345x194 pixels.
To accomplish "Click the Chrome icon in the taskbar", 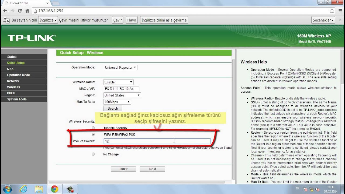I will click(x=54, y=189).
